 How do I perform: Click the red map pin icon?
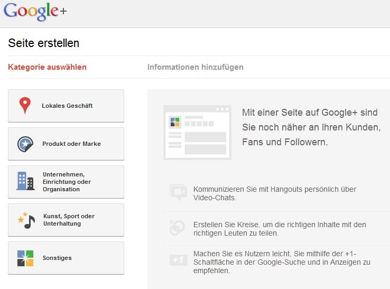coord(25,106)
